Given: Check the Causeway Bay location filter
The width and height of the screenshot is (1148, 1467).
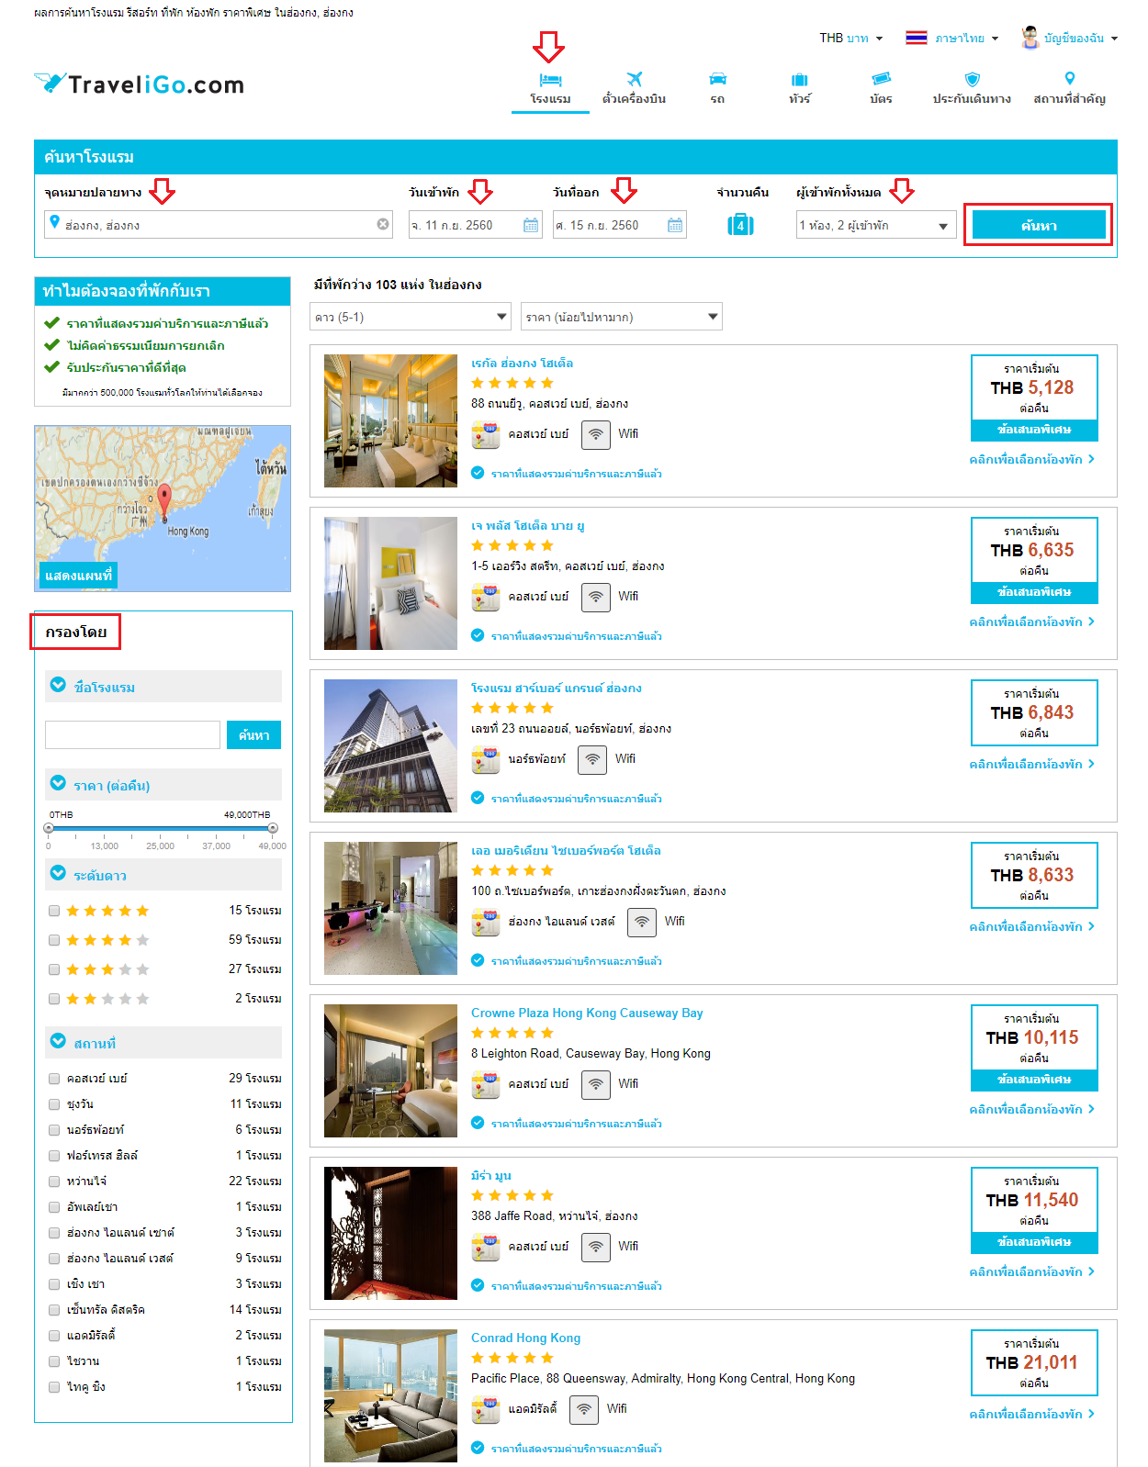Looking at the screenshot, I should [x=54, y=1079].
